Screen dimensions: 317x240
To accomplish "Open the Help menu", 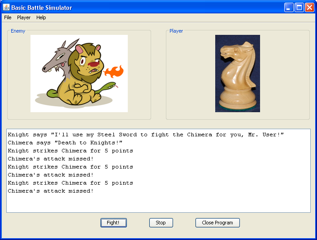I will point(41,17).
